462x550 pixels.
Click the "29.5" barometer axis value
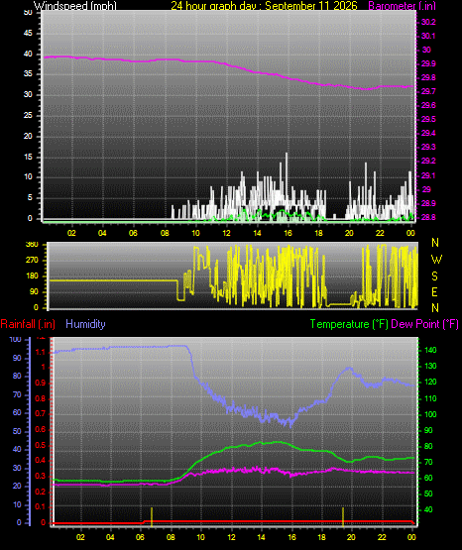click(x=428, y=119)
